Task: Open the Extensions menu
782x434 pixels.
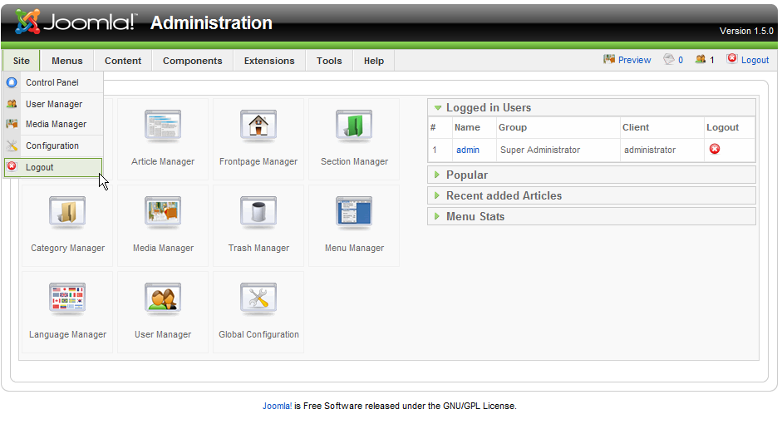Action: click(x=269, y=61)
